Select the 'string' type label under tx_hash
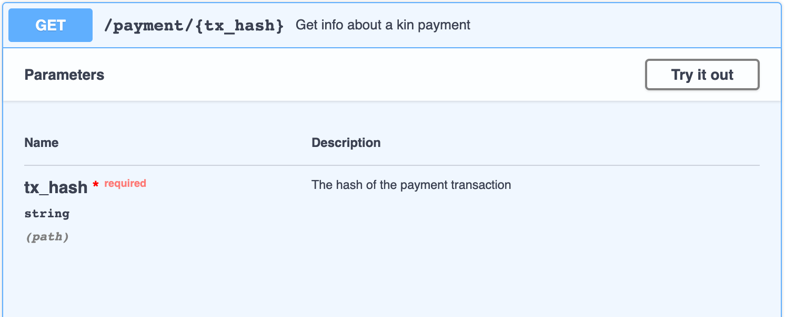Viewport: 785px width, 317px height. (46, 214)
